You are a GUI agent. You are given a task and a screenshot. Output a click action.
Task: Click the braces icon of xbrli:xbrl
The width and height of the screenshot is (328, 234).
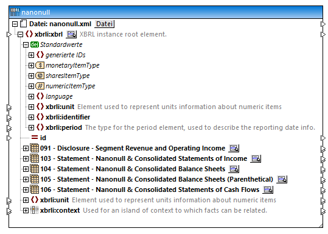tap(29, 34)
